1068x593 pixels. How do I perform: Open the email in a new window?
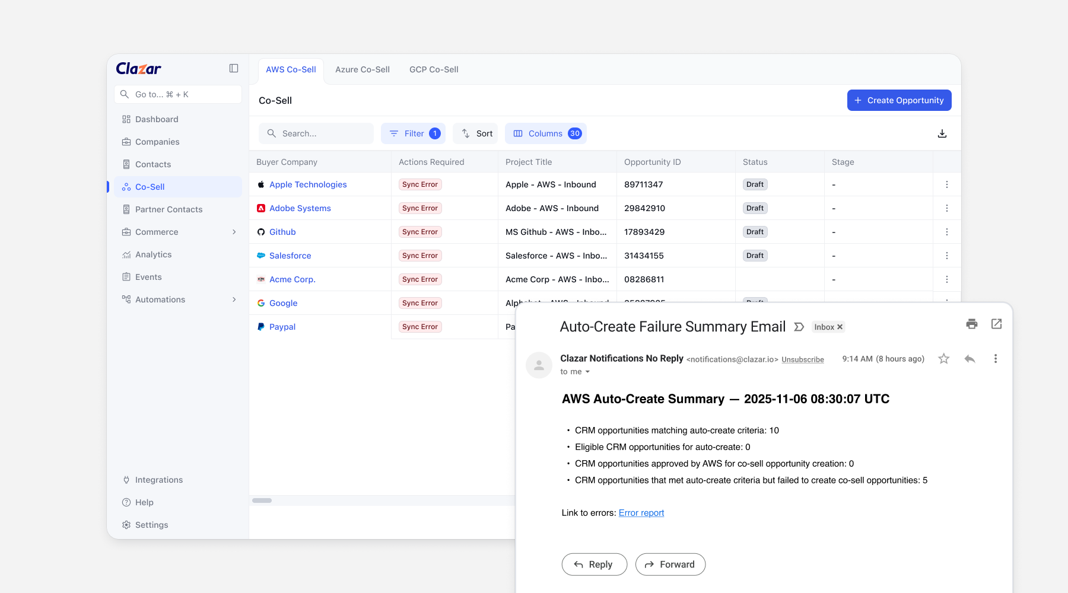tap(997, 324)
